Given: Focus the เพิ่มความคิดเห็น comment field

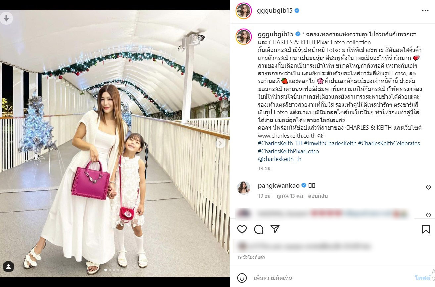Looking at the screenshot, I should pyautogui.click(x=331, y=278).
